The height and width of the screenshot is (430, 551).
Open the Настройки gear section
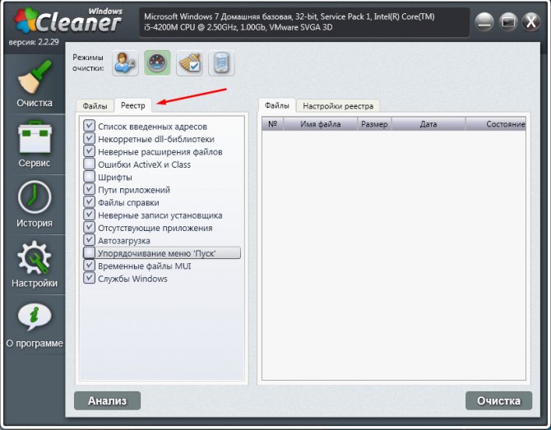[35, 264]
